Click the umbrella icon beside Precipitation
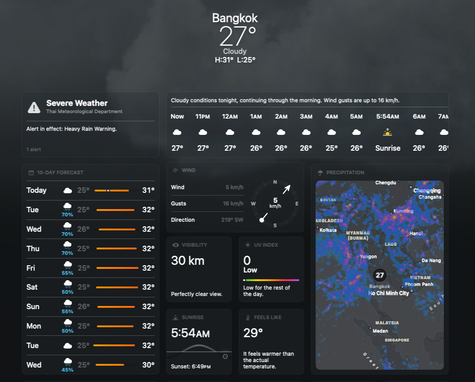 point(320,172)
